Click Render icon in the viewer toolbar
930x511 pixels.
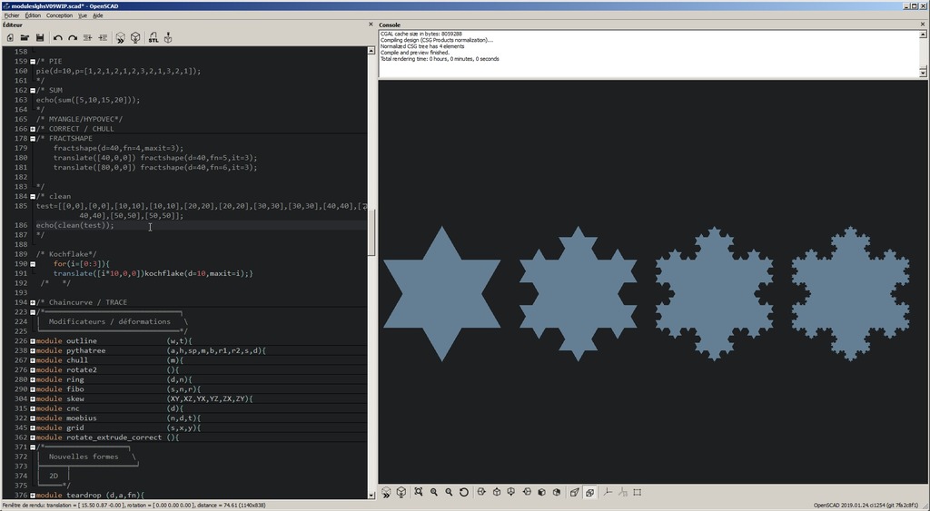[x=401, y=492]
